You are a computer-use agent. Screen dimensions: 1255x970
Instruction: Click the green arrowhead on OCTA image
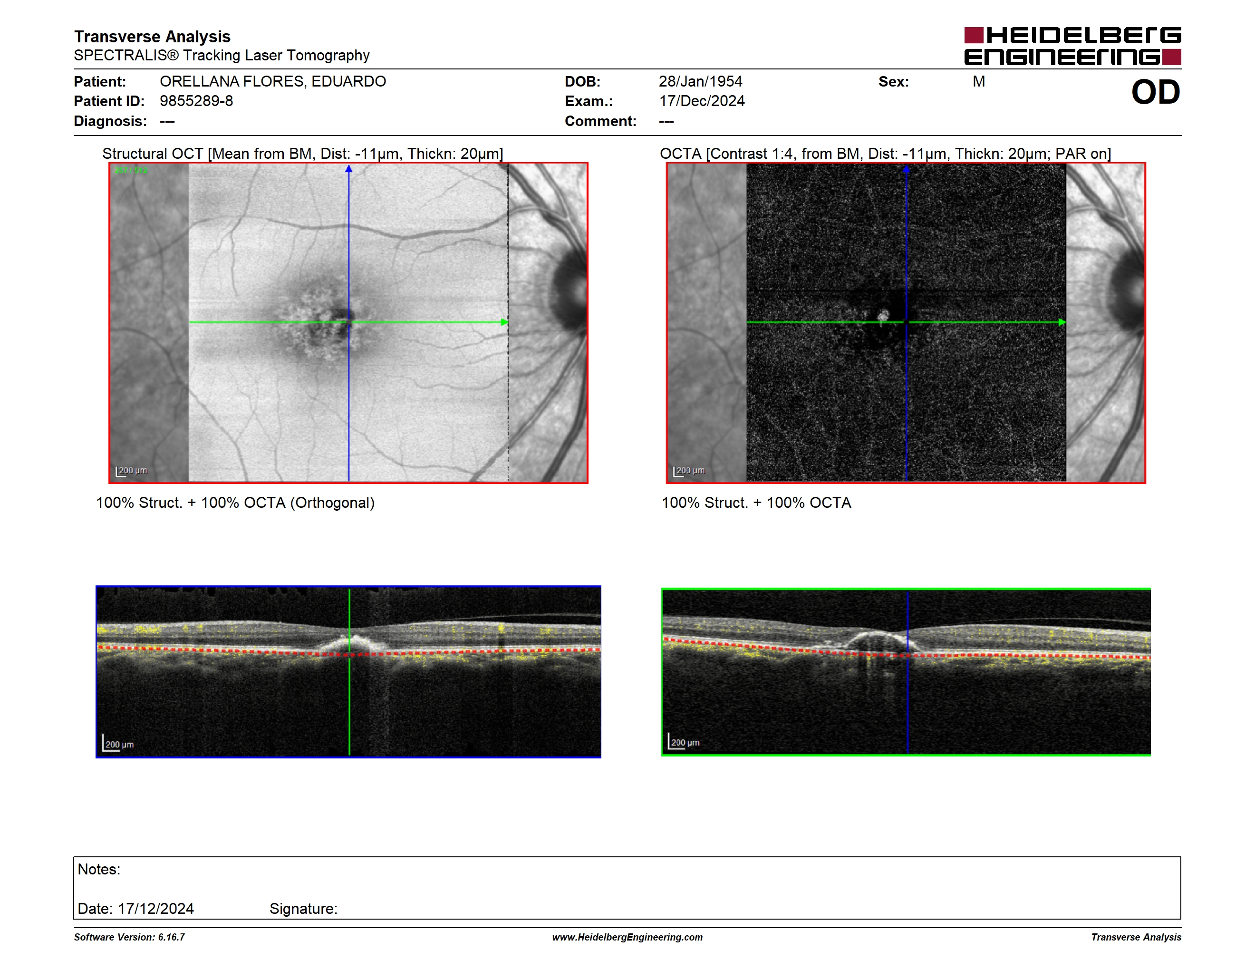pos(1062,322)
